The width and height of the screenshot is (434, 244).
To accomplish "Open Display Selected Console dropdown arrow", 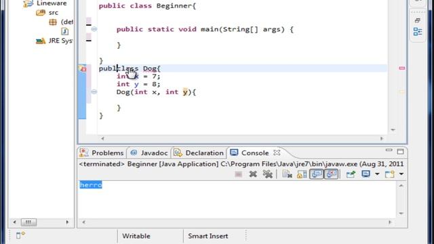I will pyautogui.click(x=377, y=174).
